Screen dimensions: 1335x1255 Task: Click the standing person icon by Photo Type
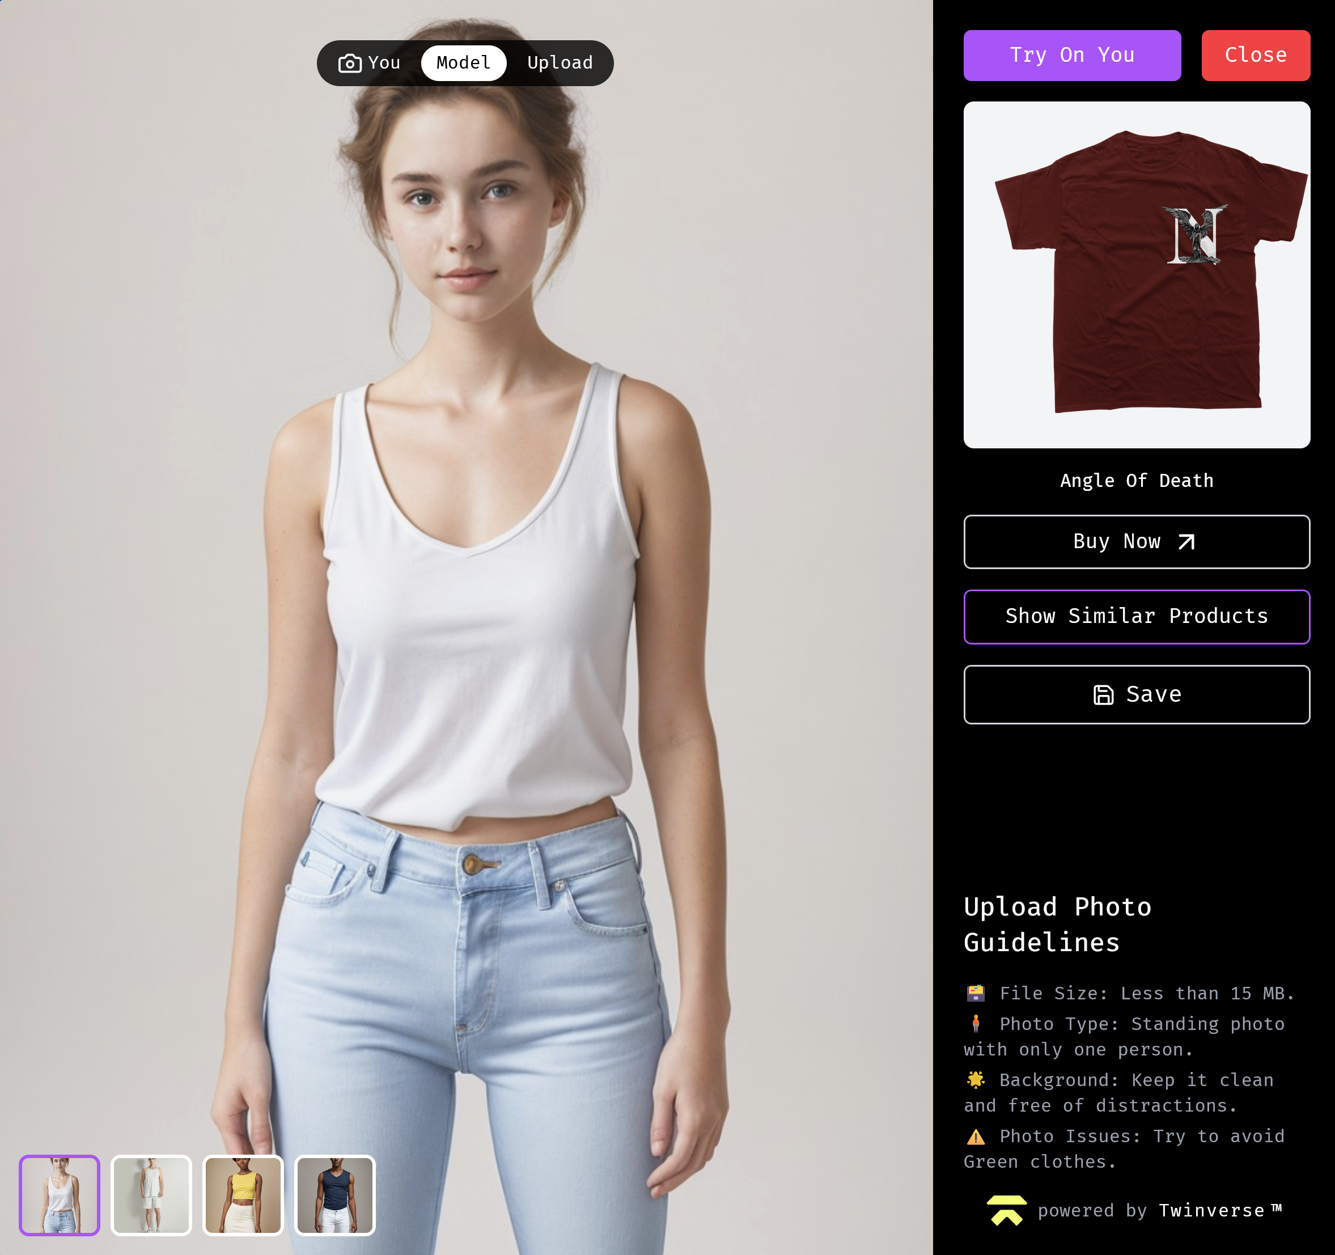click(975, 1023)
